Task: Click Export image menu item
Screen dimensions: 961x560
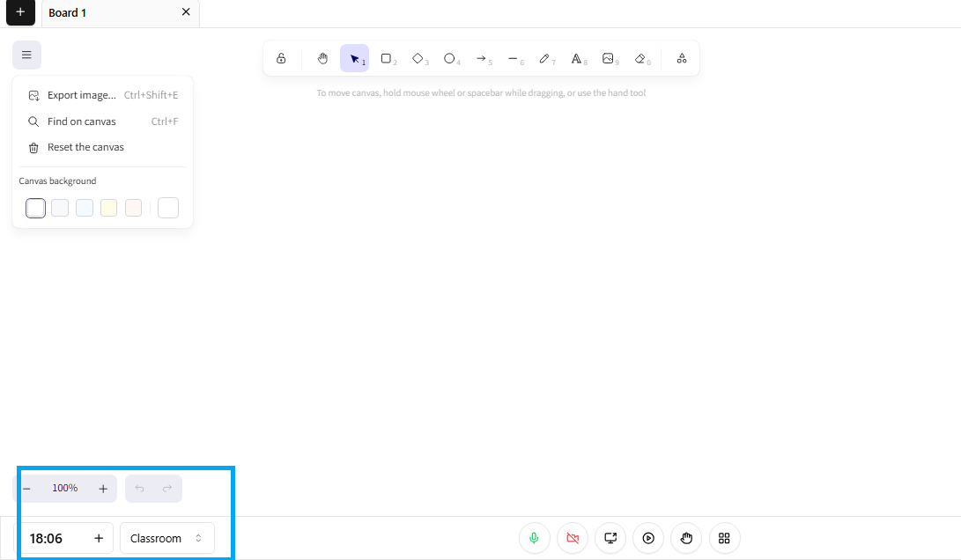Action: pos(81,95)
